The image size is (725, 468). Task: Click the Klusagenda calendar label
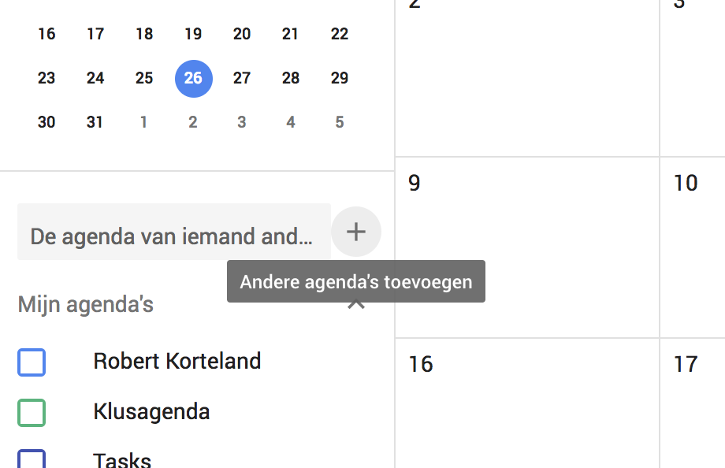[x=151, y=411]
